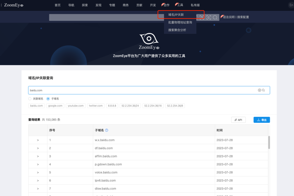Click the google.com example tag
The height and width of the screenshot is (196, 294).
click(x=55, y=106)
